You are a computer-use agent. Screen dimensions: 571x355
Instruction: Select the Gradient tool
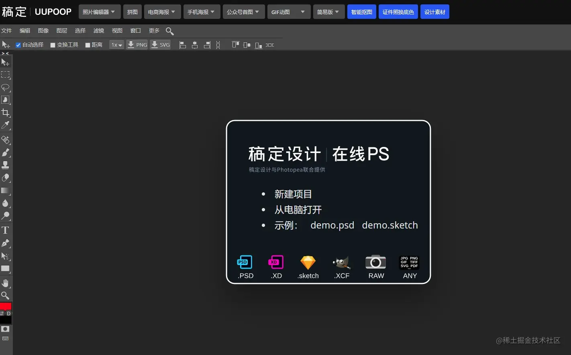[5, 190]
